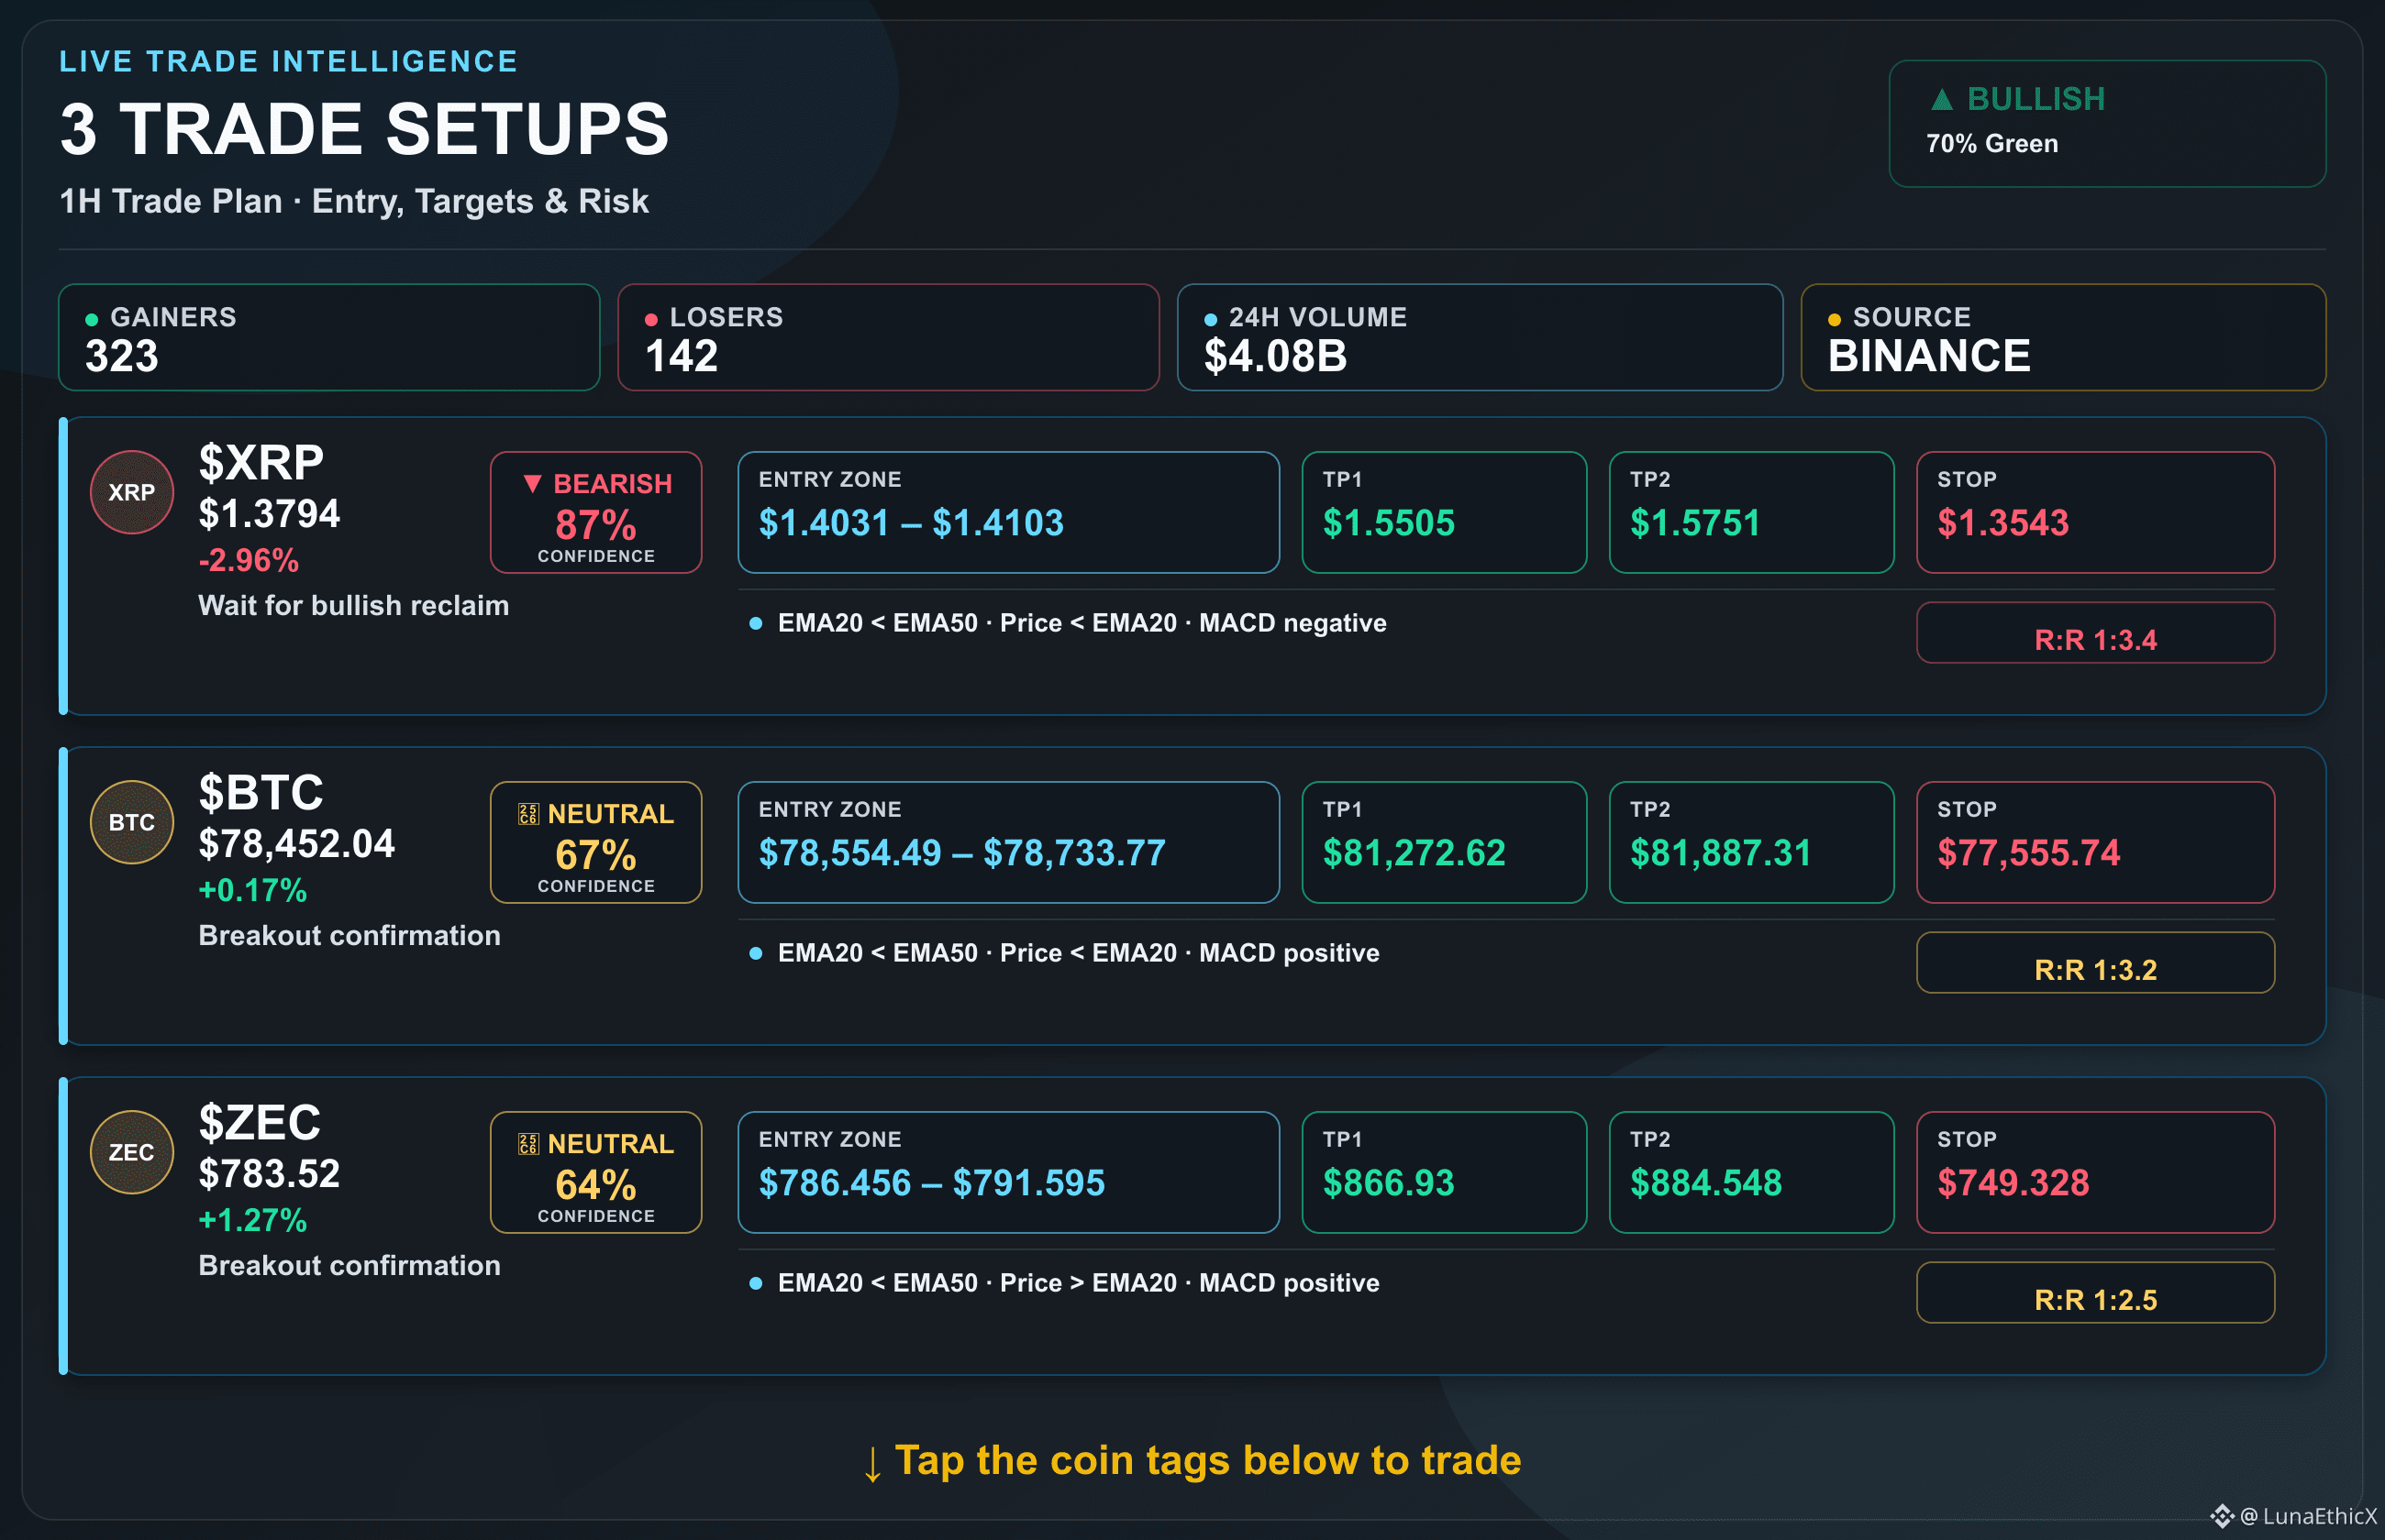Image resolution: width=2385 pixels, height=1540 pixels.
Task: Click the yellow down arrow before Tap text
Action: [x=872, y=1464]
